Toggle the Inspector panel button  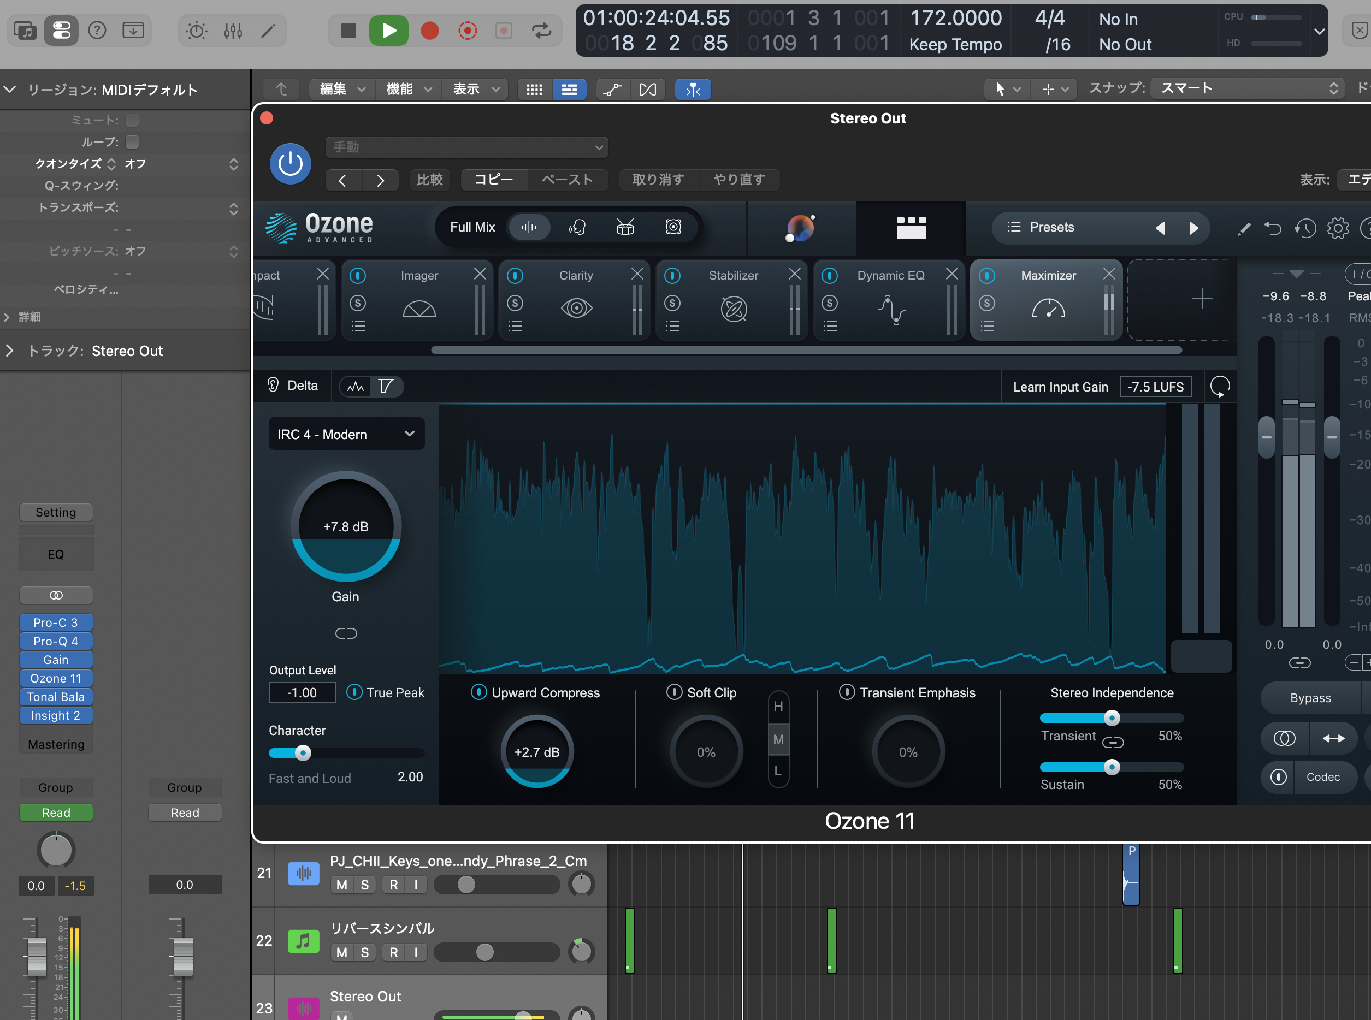(x=61, y=30)
